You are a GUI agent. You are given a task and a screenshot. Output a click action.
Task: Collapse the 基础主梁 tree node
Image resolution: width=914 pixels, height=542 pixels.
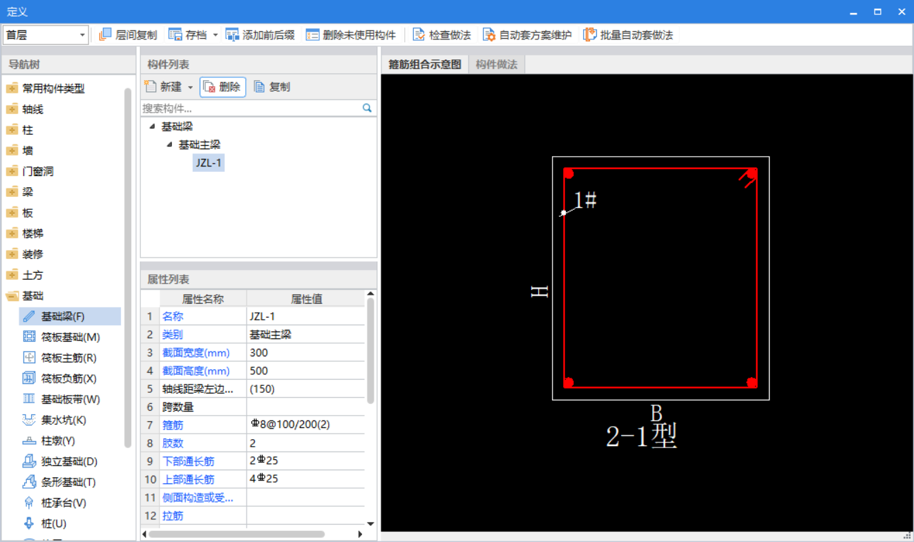click(169, 144)
